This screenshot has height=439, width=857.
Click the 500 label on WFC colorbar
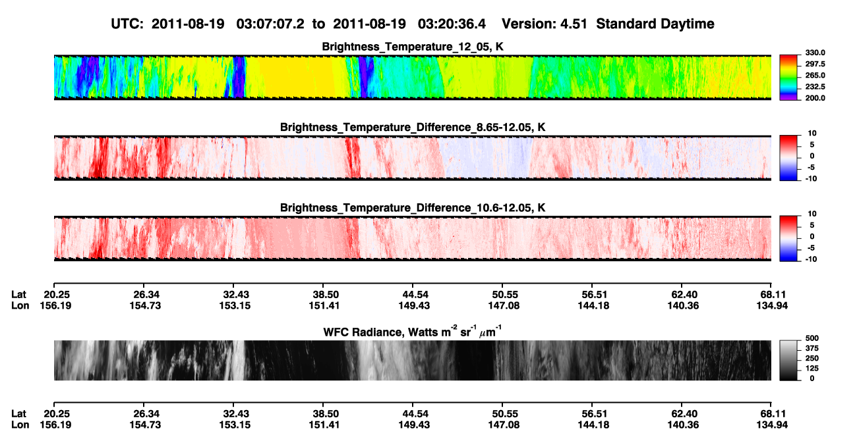point(812,338)
